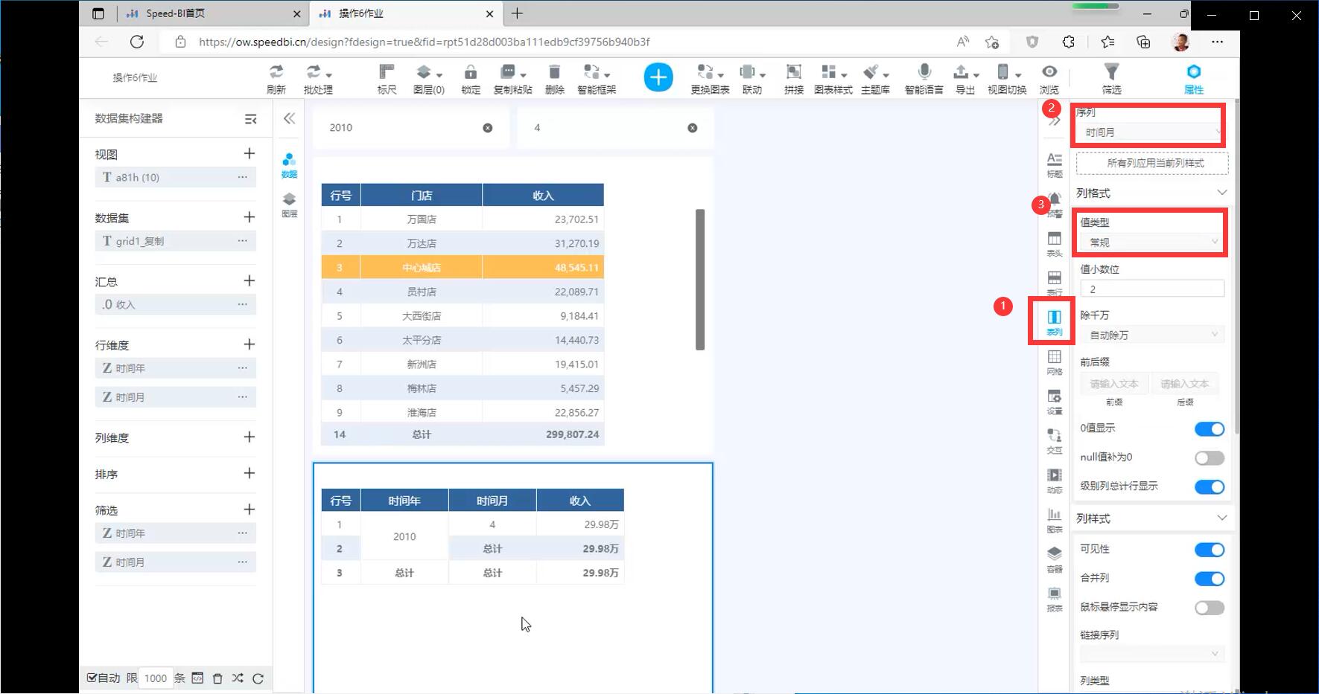Enable the 鼠标悬停显示内容 switch
1319x694 pixels.
pos(1210,608)
